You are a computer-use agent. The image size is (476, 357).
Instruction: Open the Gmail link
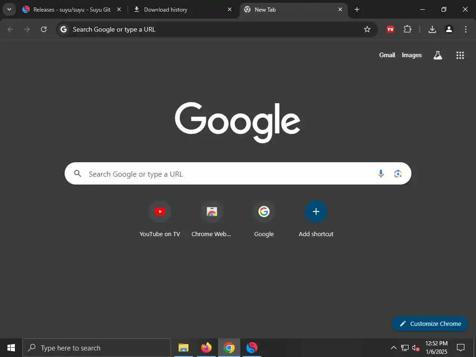coord(387,55)
